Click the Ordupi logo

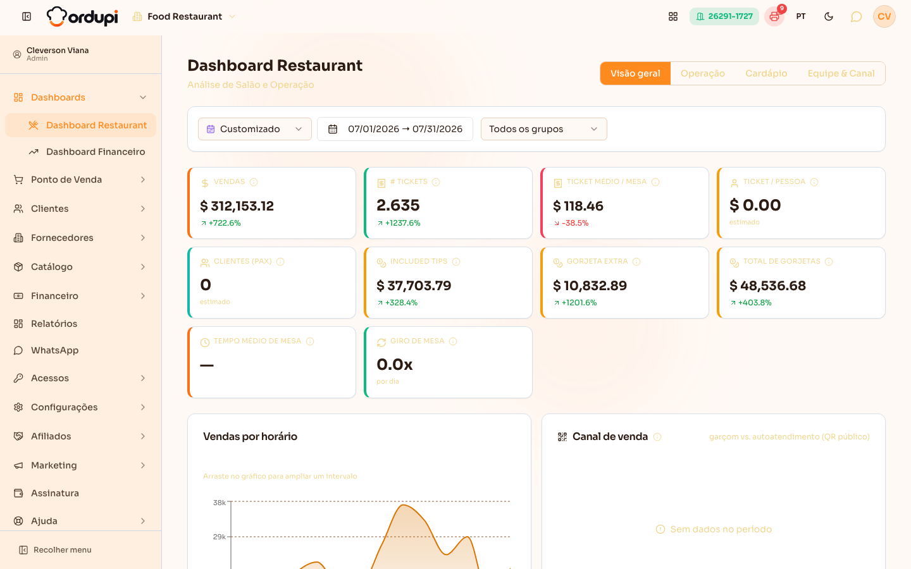(82, 16)
